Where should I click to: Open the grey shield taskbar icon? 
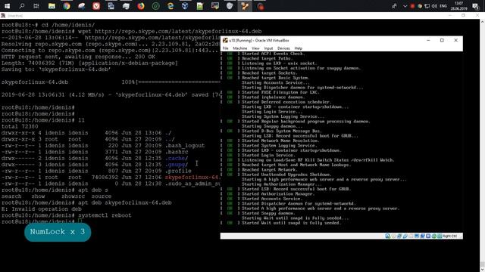(230, 6)
